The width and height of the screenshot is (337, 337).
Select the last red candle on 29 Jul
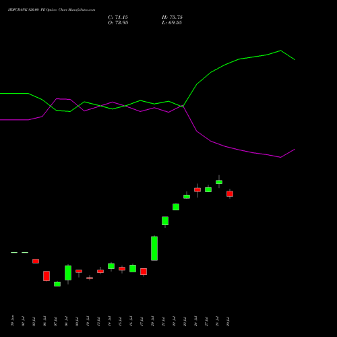[x=230, y=193]
